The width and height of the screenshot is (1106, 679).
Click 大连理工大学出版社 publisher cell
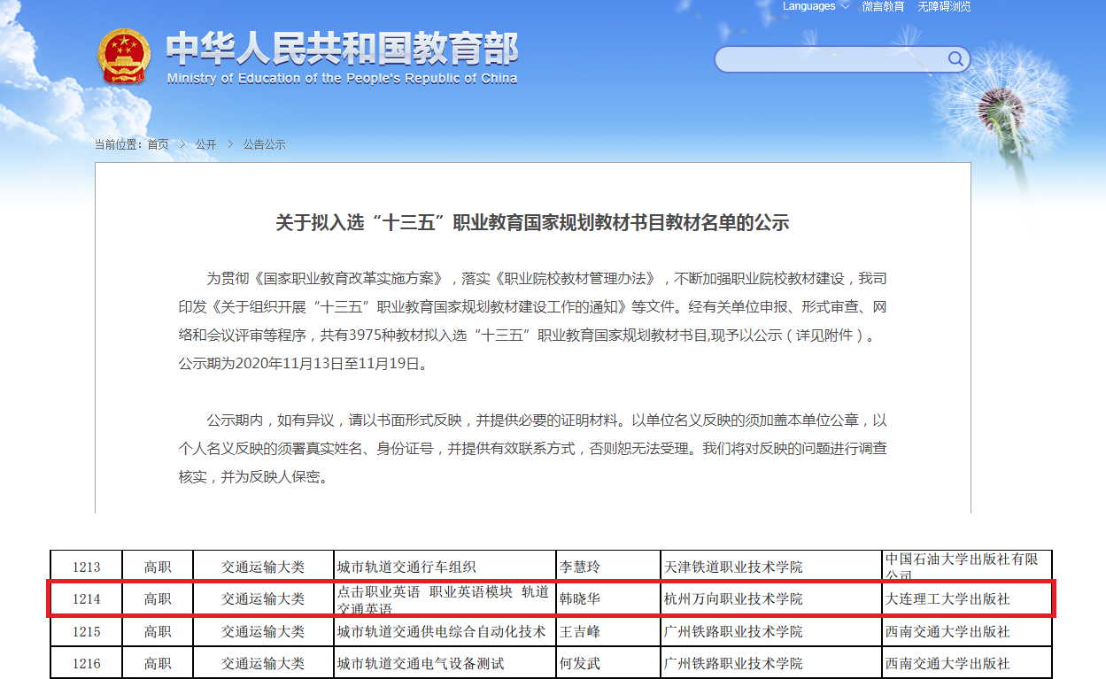point(947,599)
